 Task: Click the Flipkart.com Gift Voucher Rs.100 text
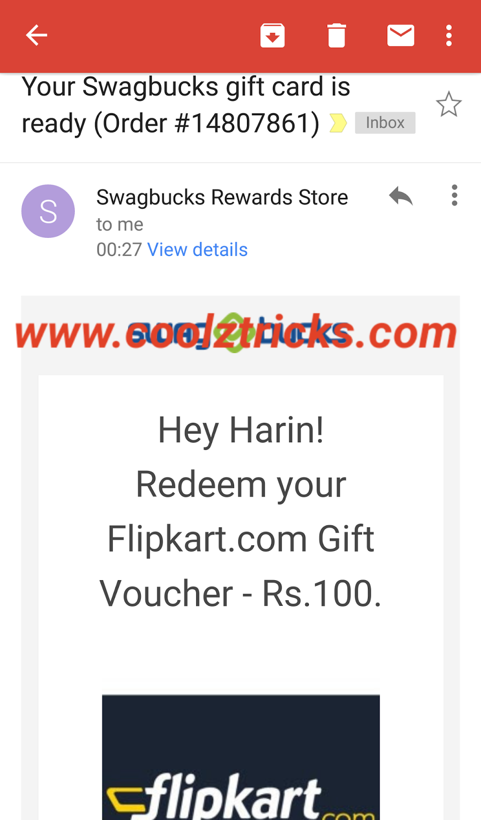(x=241, y=566)
